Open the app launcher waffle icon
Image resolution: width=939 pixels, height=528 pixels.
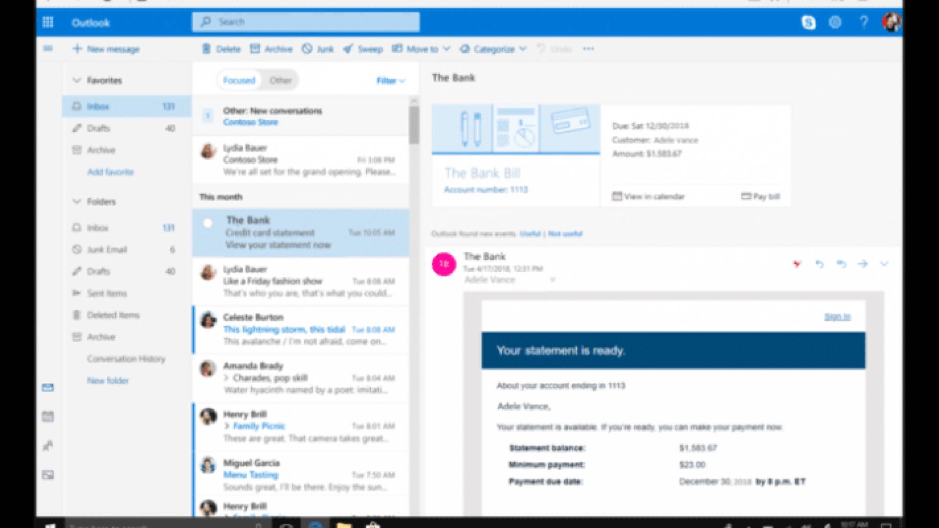pyautogui.click(x=47, y=22)
